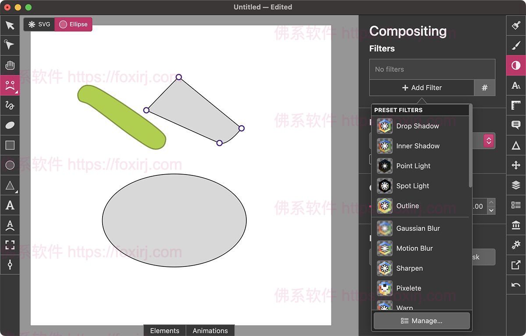The image size is (526, 336).
Task: Open the Typography panel
Action: 515,85
